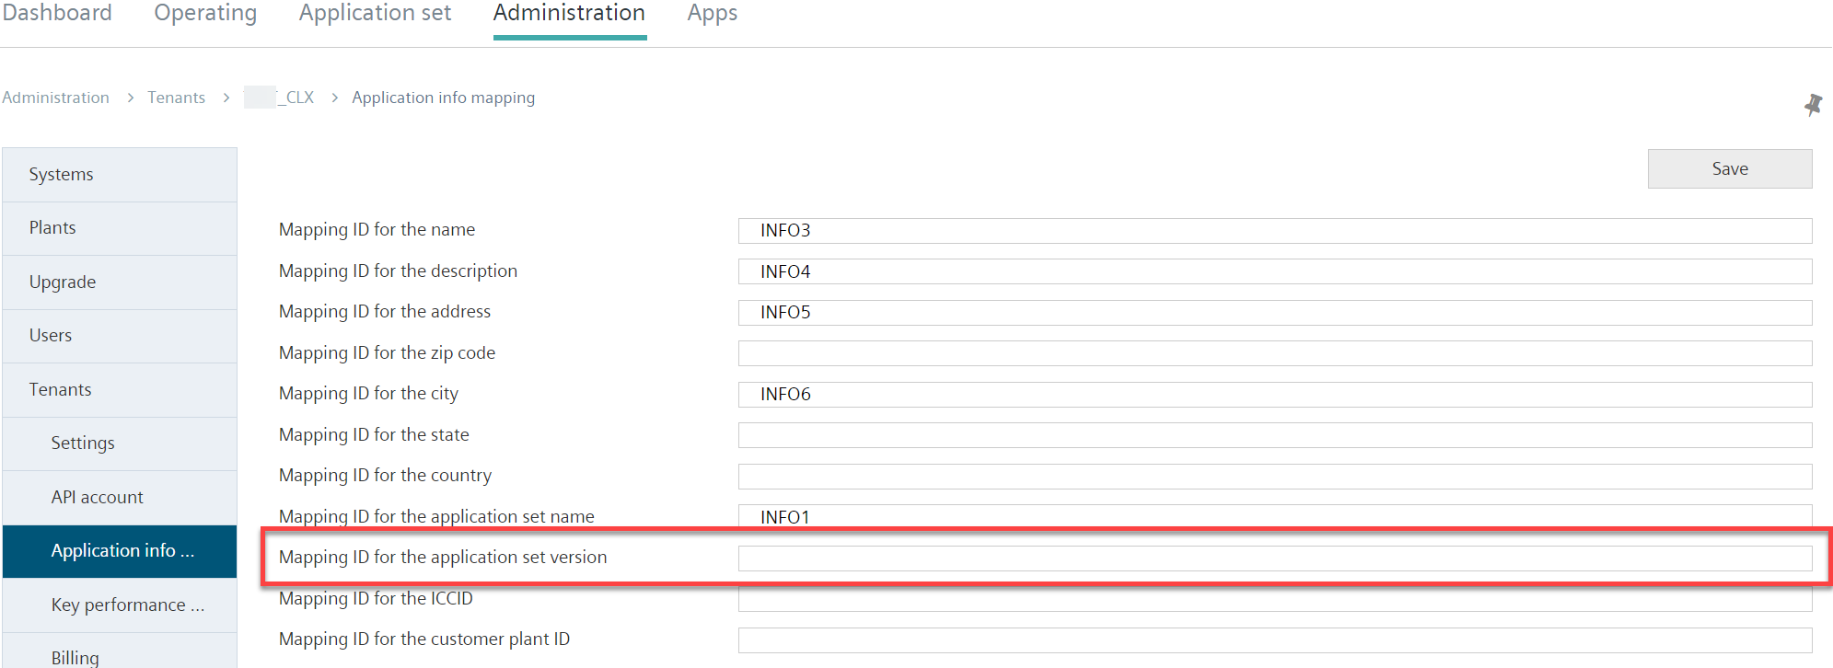This screenshot has width=1833, height=668.
Task: Navigate to Tenants breadcrumb link
Action: pyautogui.click(x=176, y=98)
